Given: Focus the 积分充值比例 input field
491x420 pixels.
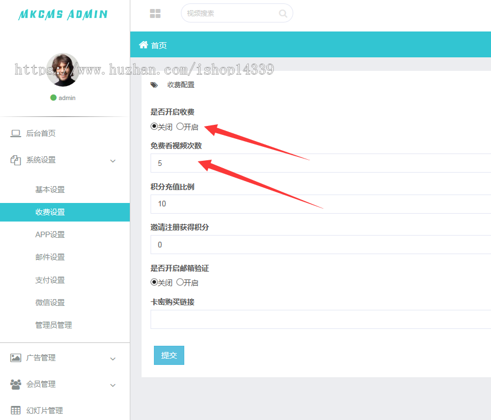Looking at the screenshot, I should tap(321, 204).
